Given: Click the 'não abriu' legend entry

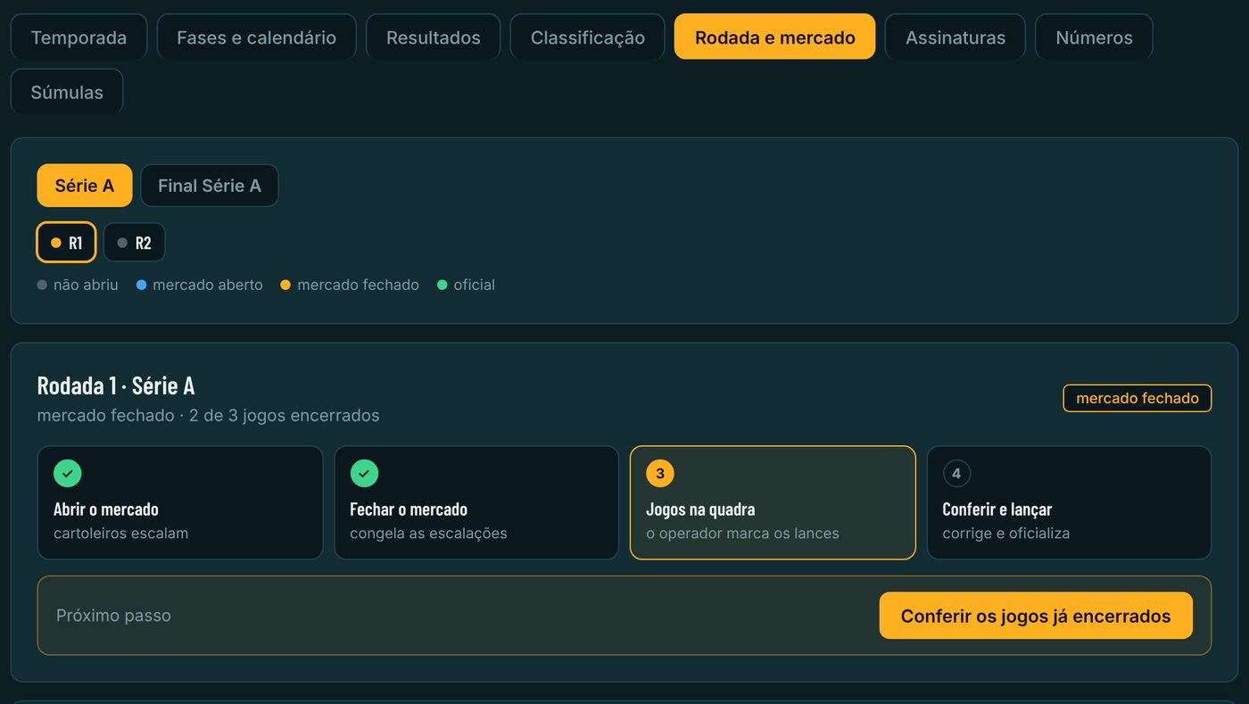Looking at the screenshot, I should [78, 286].
